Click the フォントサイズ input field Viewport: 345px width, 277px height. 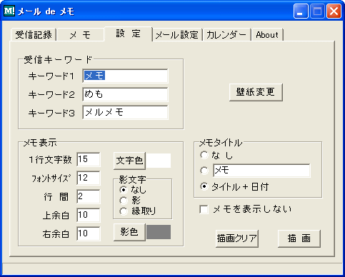(x=89, y=178)
